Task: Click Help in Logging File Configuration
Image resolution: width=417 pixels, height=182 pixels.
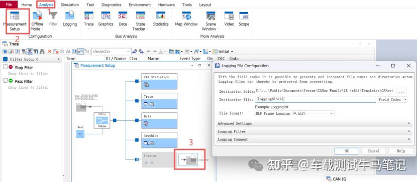Action: (400, 151)
